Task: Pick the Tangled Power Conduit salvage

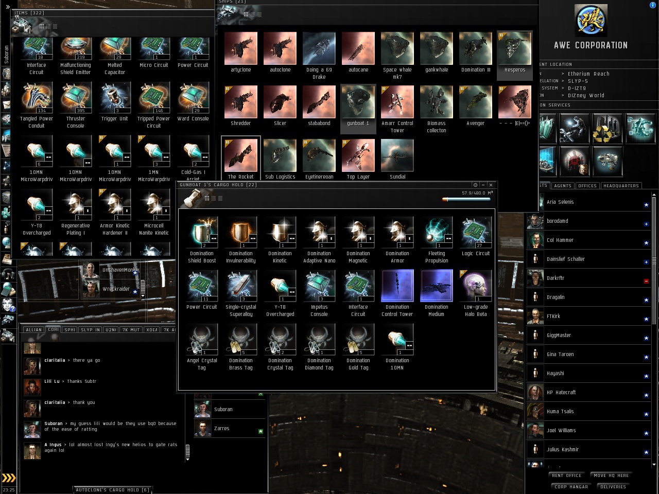Action: coord(37,105)
